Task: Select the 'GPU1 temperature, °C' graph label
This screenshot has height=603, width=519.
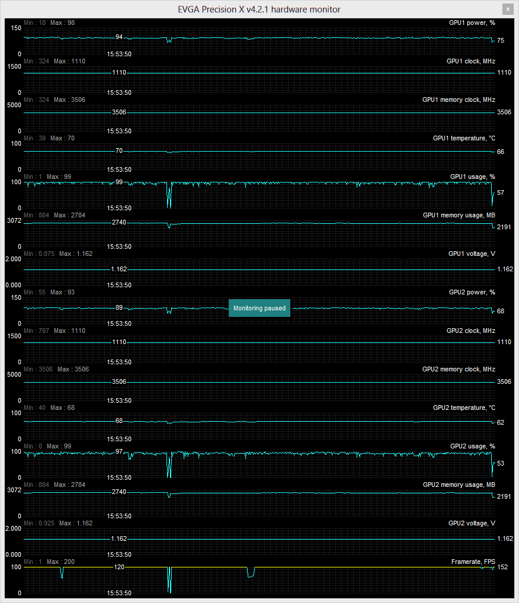Action: pos(464,138)
